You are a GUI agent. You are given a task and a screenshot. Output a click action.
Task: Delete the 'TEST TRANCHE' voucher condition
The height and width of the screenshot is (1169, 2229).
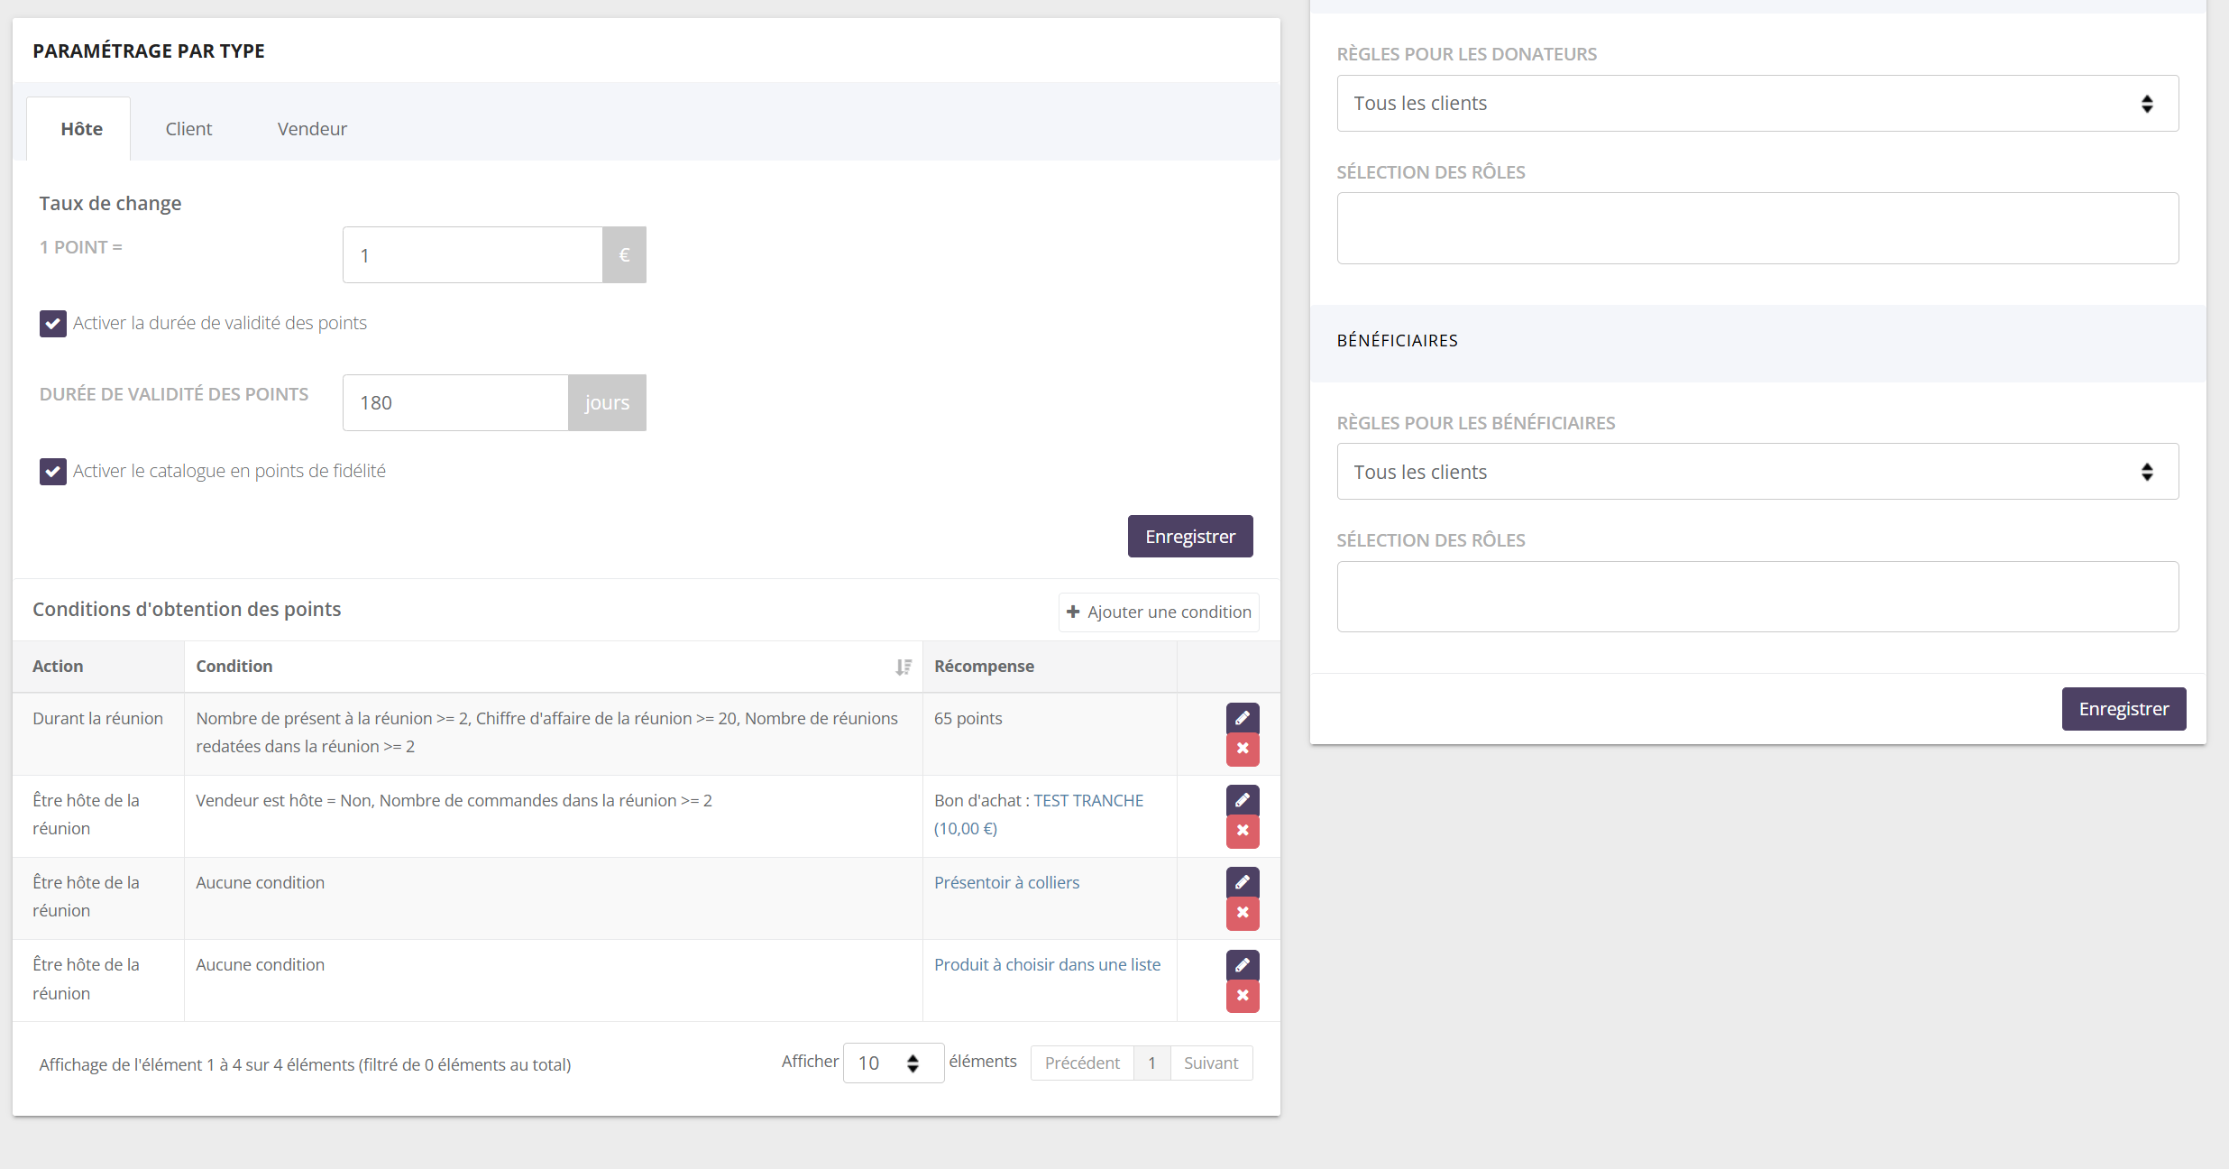1242,831
